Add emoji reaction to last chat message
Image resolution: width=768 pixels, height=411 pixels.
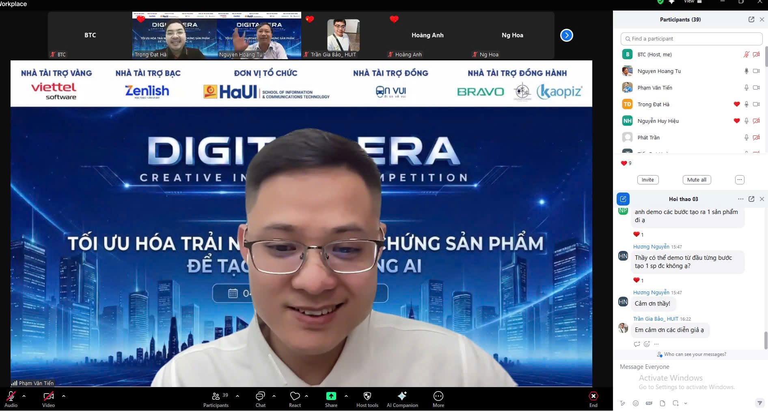(x=647, y=344)
